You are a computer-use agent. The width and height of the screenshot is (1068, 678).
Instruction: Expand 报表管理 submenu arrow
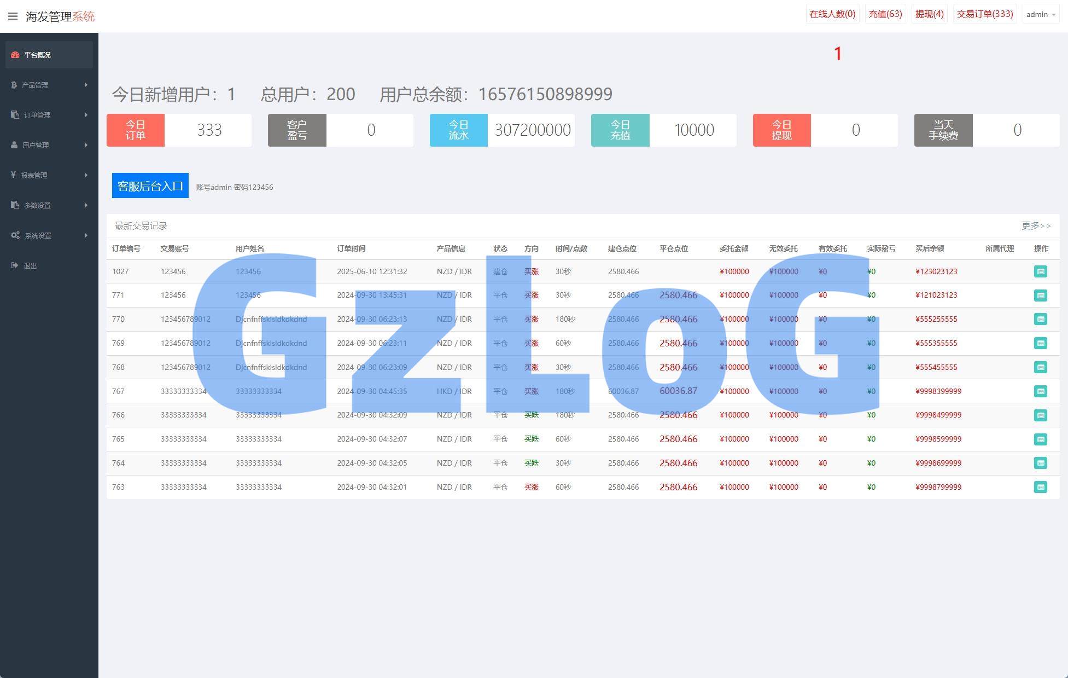click(86, 175)
